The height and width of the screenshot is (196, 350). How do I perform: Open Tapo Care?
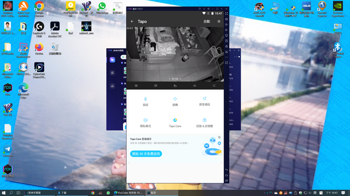tap(175, 122)
